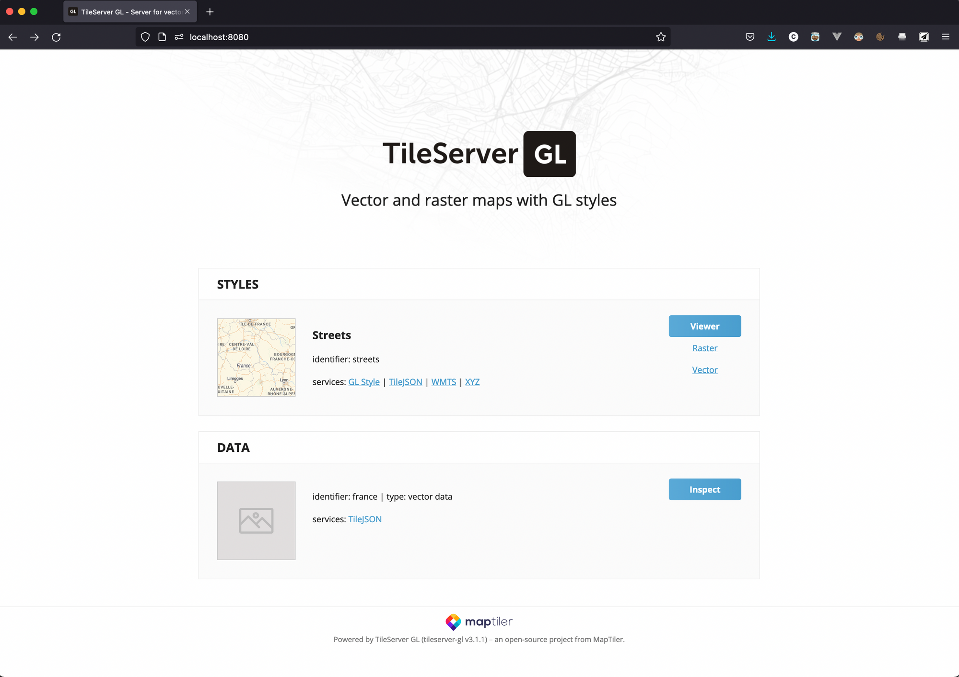Open the WMTS service link

coord(444,382)
